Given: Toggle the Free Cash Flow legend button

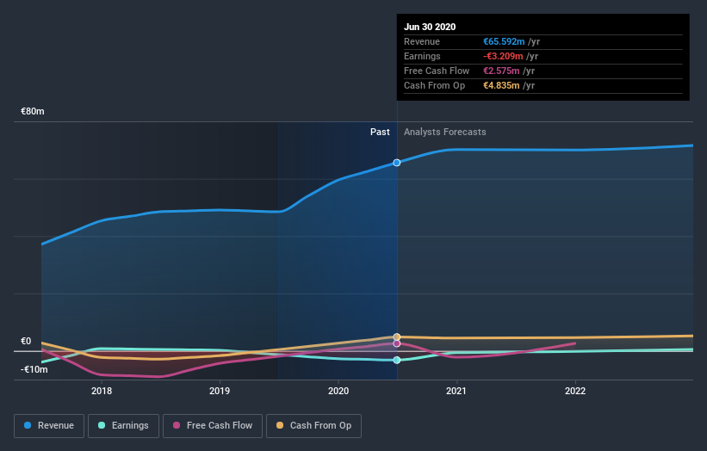Looking at the screenshot, I should (x=213, y=426).
